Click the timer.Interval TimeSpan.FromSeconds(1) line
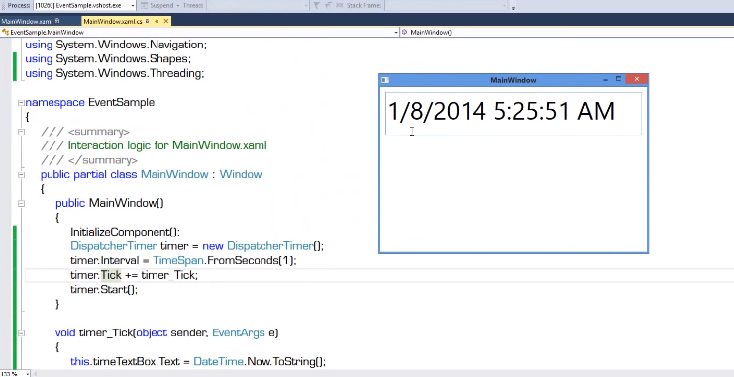Screen dimensions: 734x377 point(183,261)
